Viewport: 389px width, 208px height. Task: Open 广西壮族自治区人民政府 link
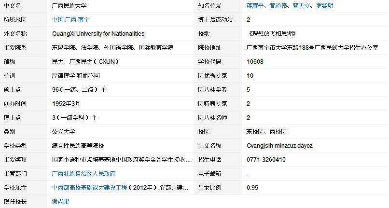click(84, 174)
